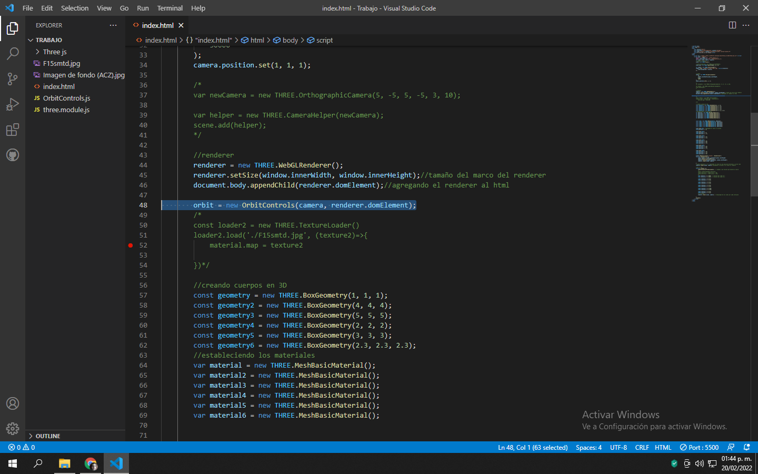Click line number 57 in gutter
Image resolution: width=758 pixels, height=474 pixels.
pos(143,295)
